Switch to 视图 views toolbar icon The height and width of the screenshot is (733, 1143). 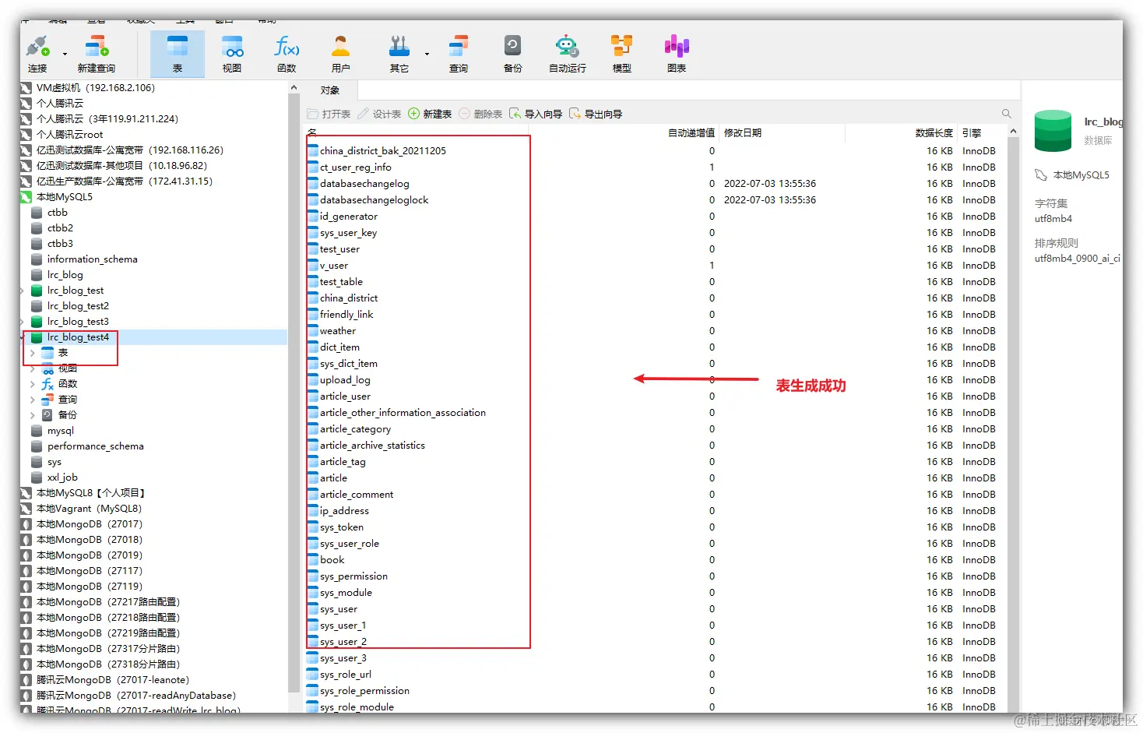point(232,54)
